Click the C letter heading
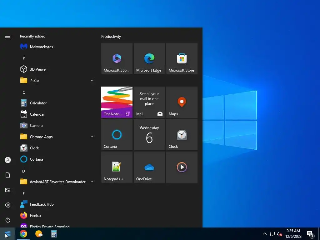Image resolution: width=320 pixels, height=240 pixels. (x=24, y=92)
